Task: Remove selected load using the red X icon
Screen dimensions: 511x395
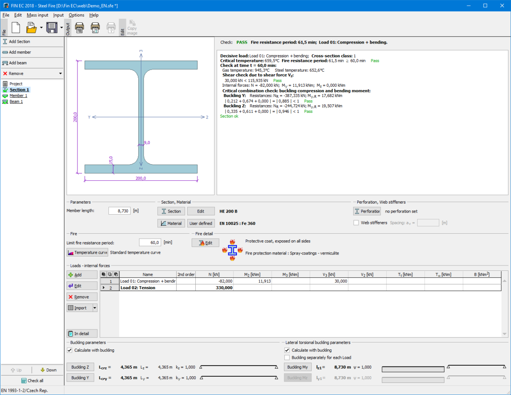Action: [x=81, y=296]
